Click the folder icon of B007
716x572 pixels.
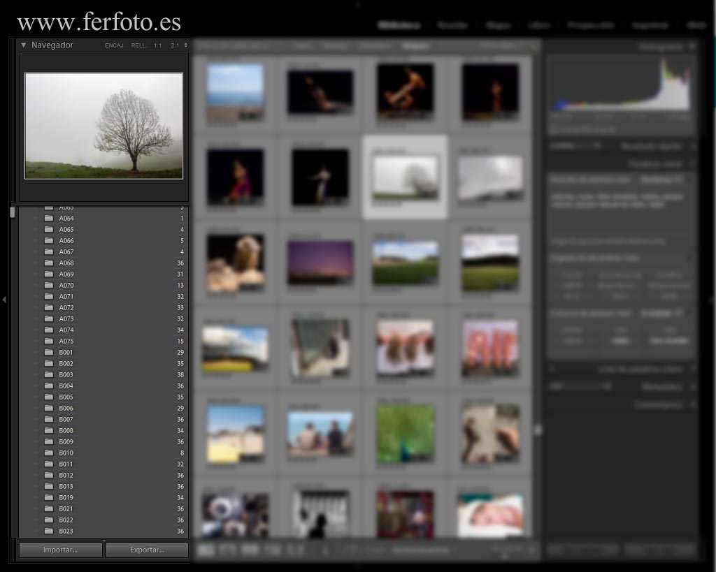pyautogui.click(x=48, y=419)
